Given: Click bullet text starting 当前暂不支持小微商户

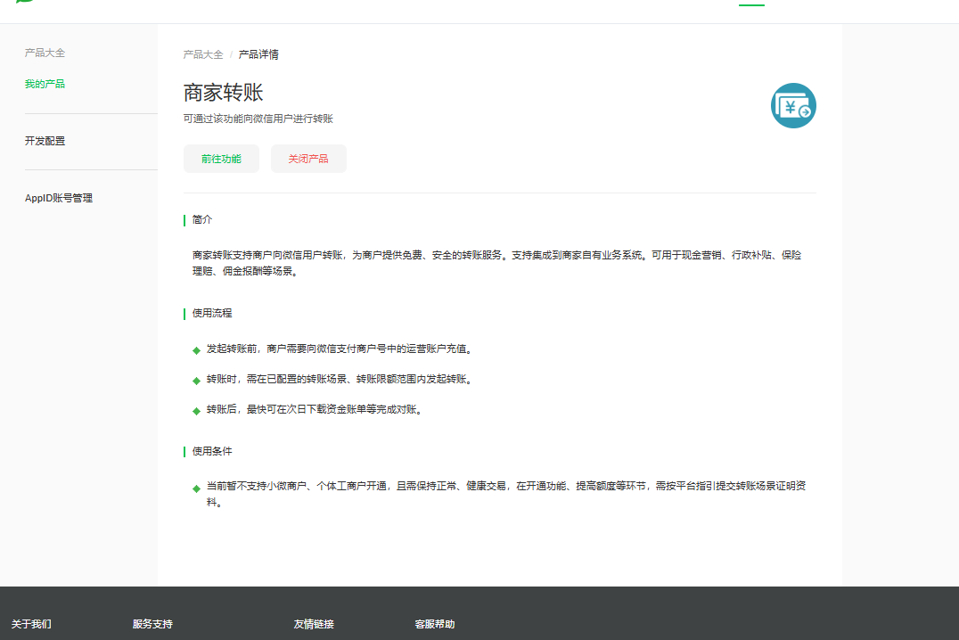Looking at the screenshot, I should 506,494.
